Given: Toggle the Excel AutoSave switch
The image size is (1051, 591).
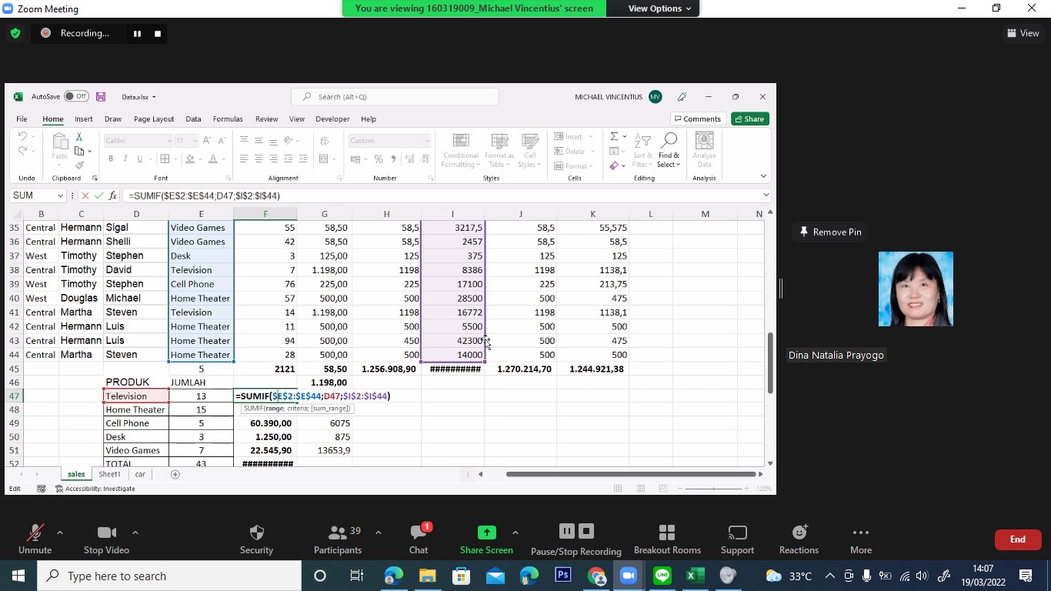Looking at the screenshot, I should 76,97.
